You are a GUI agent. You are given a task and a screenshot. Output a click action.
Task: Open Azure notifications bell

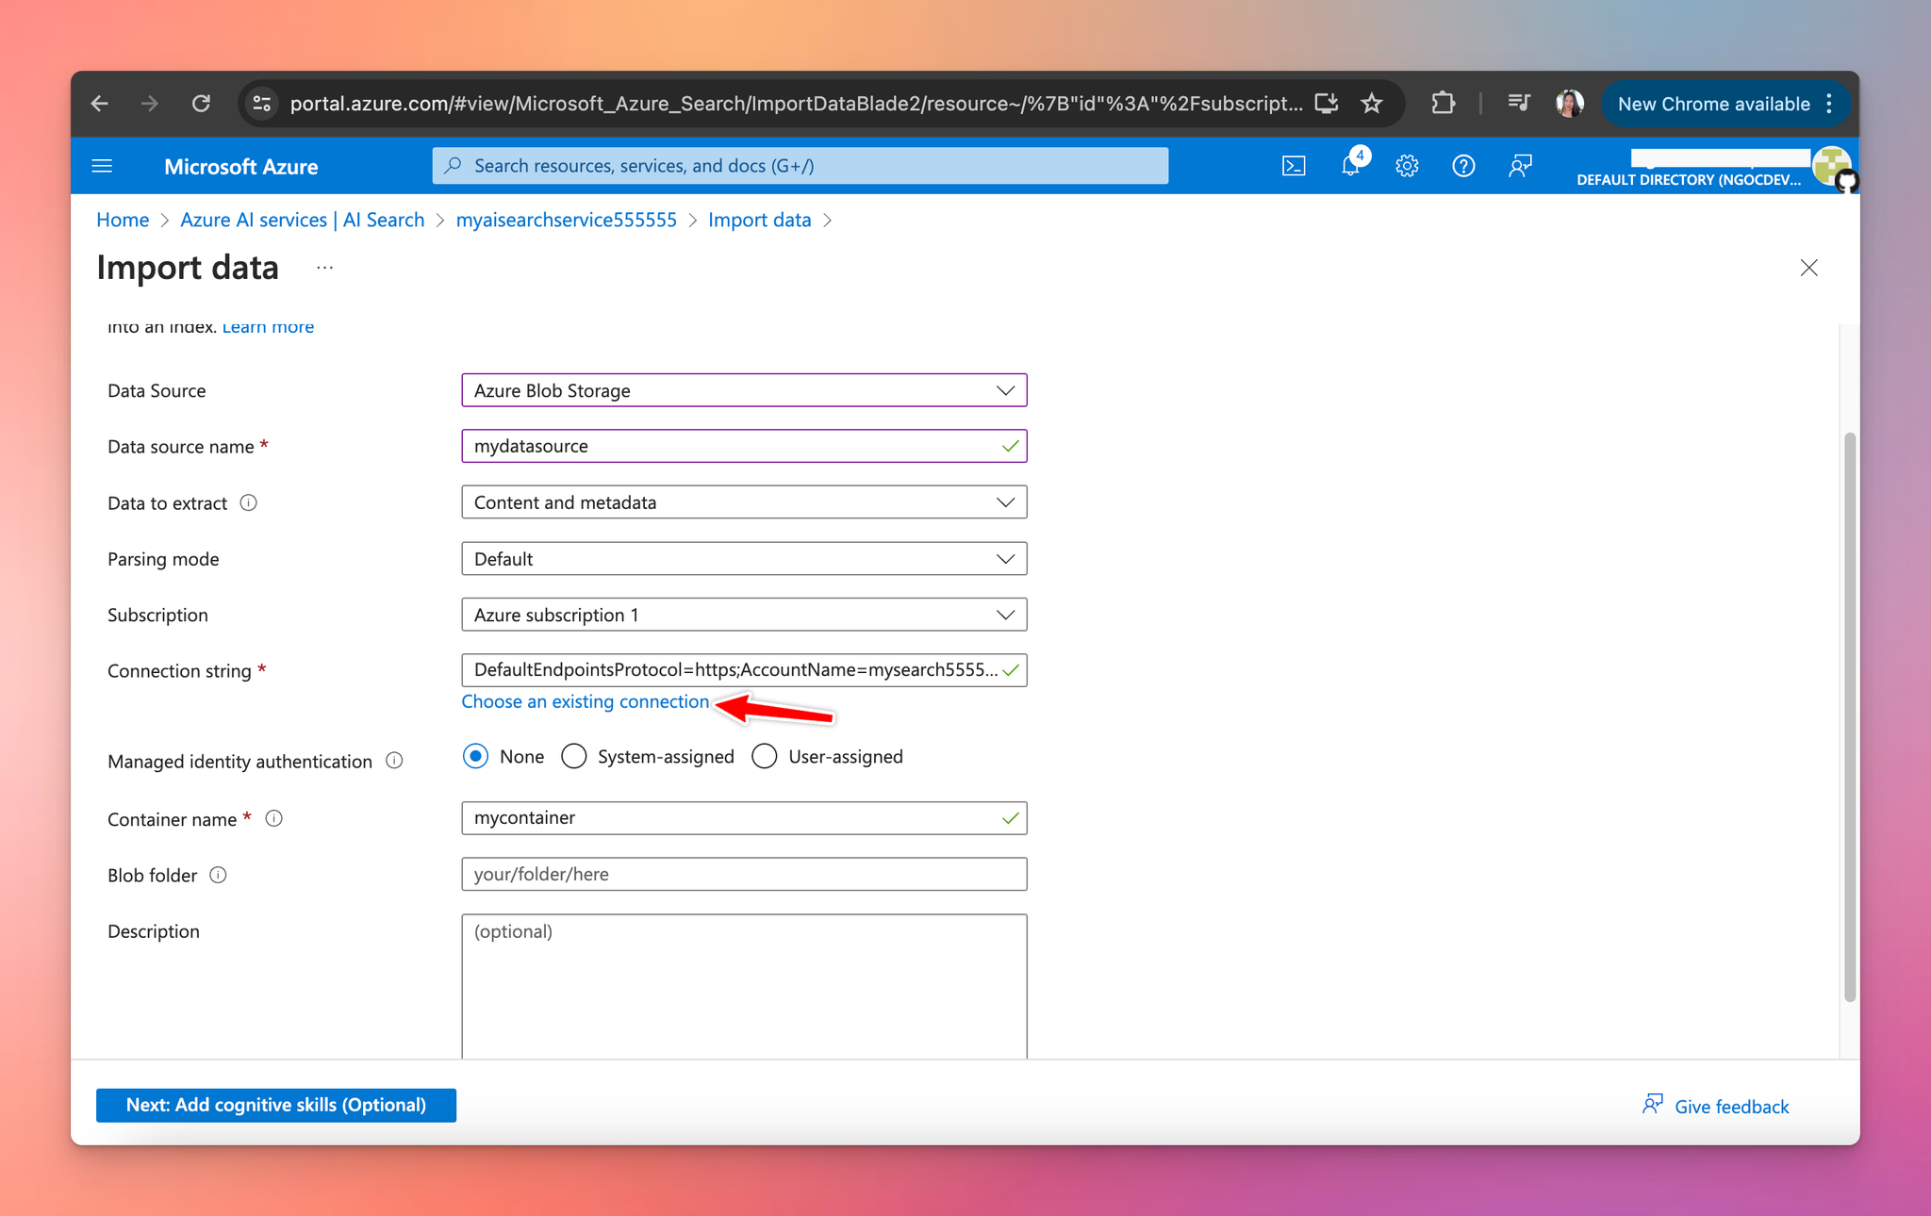tap(1351, 166)
